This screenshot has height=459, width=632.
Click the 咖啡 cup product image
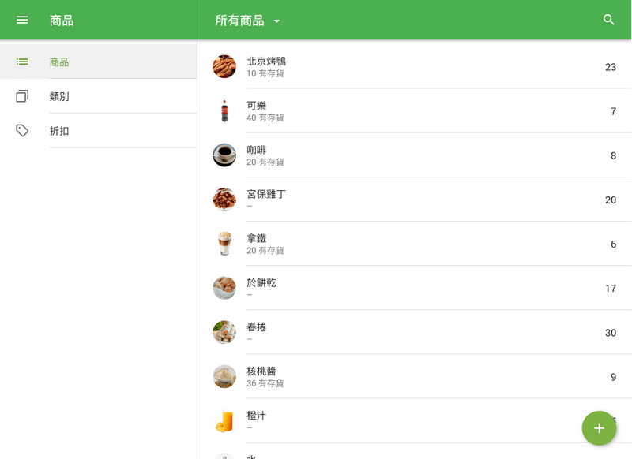224,155
